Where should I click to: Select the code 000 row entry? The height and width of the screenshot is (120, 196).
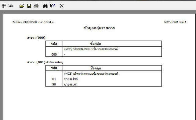(103, 55)
